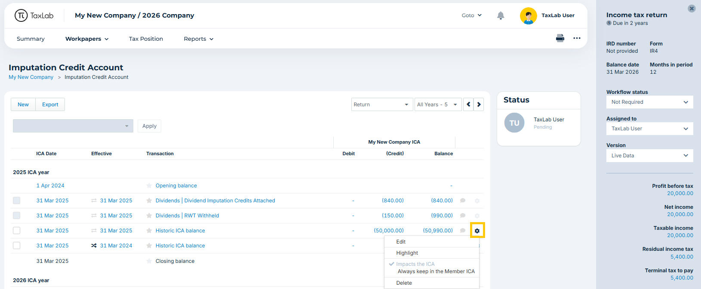This screenshot has height=289, width=701.
Task: Click the TU status avatar circle
Action: pos(514,123)
